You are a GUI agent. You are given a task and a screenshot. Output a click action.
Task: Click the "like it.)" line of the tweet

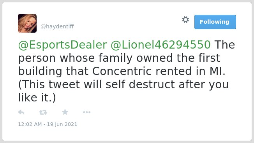coord(37,98)
